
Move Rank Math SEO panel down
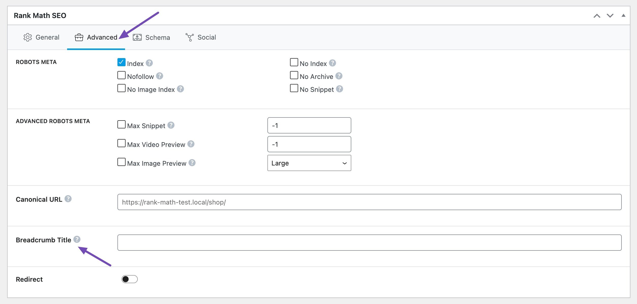(610, 16)
